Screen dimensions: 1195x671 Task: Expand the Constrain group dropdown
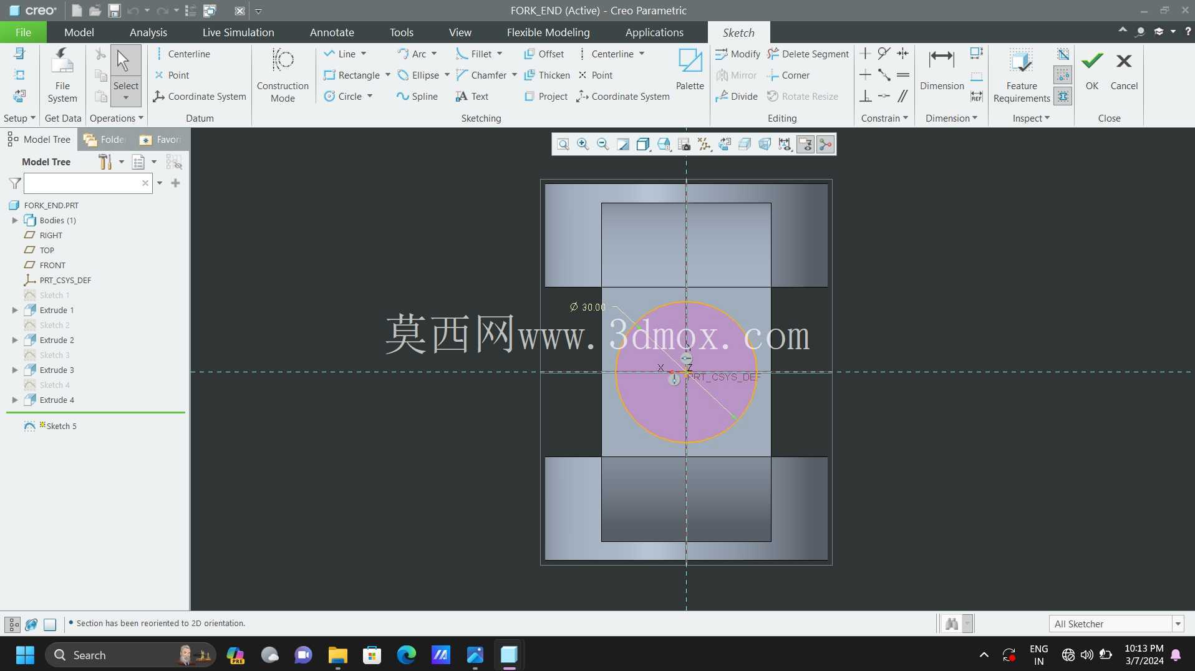(x=884, y=118)
